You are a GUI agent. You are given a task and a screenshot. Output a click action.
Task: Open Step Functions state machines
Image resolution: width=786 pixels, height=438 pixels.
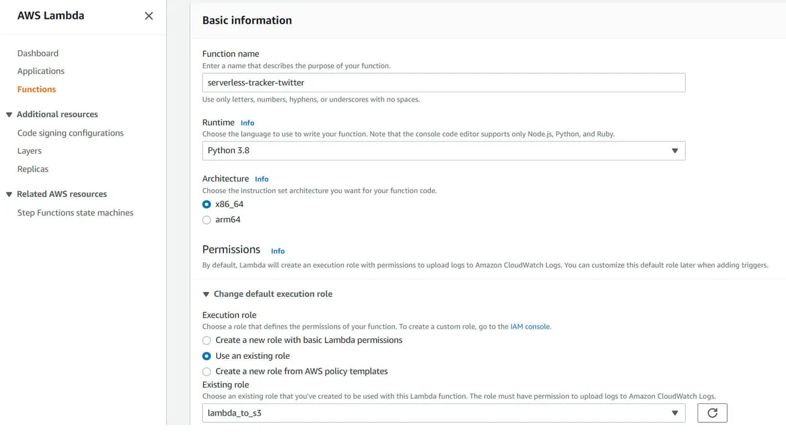point(75,213)
